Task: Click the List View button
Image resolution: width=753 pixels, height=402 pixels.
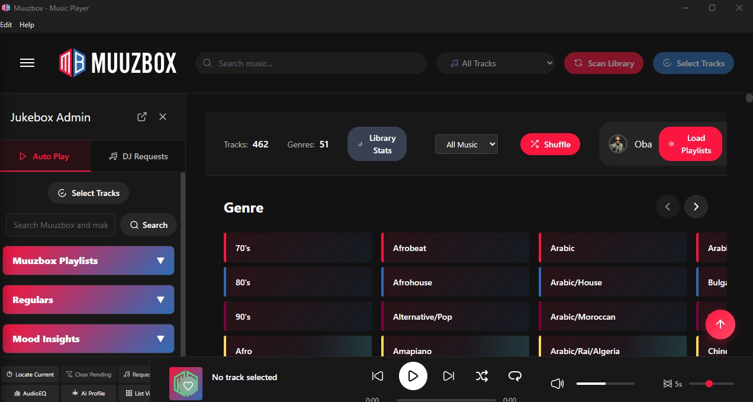Action: (134, 393)
